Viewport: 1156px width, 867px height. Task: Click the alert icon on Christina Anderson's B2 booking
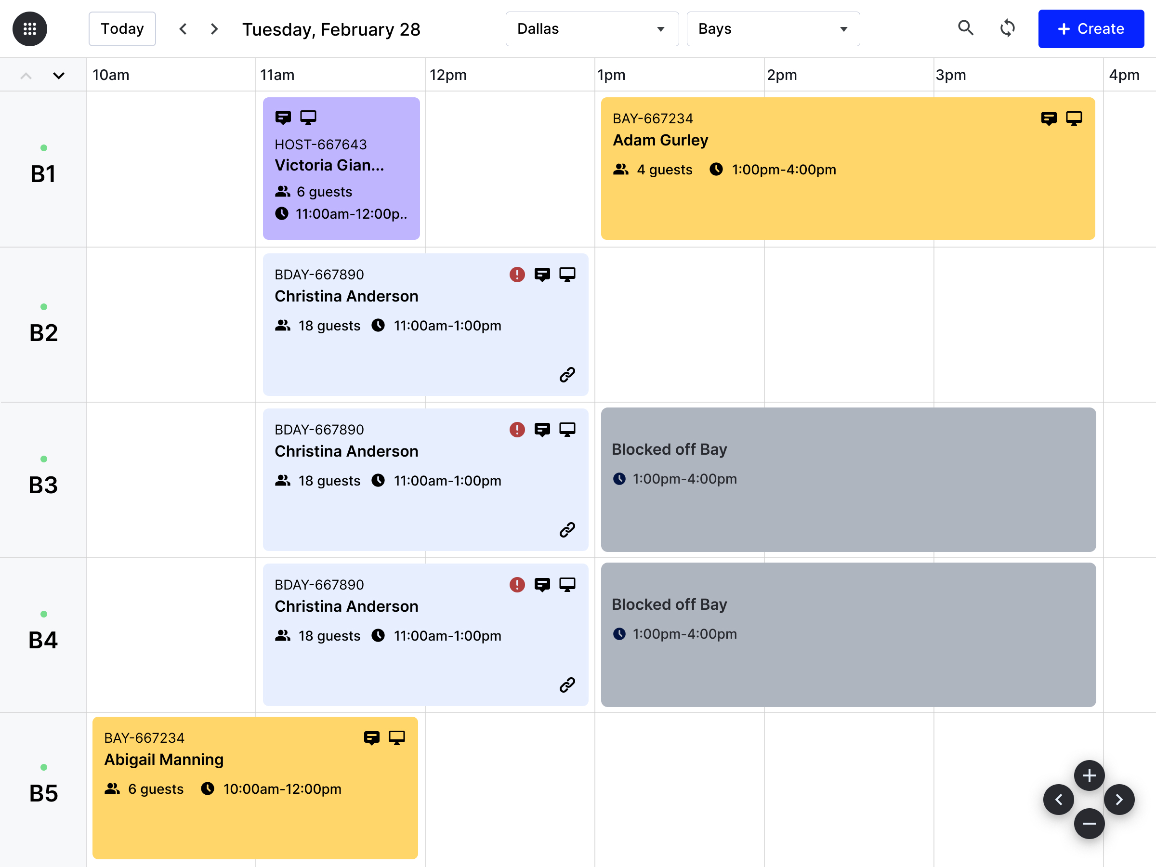point(517,274)
